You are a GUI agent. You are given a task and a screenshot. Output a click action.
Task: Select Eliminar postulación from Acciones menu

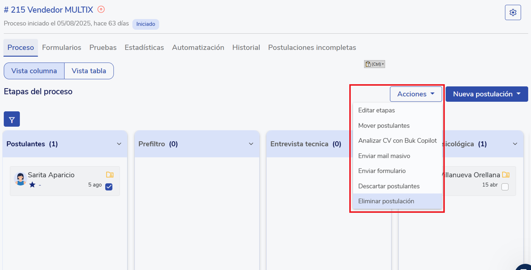coord(386,201)
